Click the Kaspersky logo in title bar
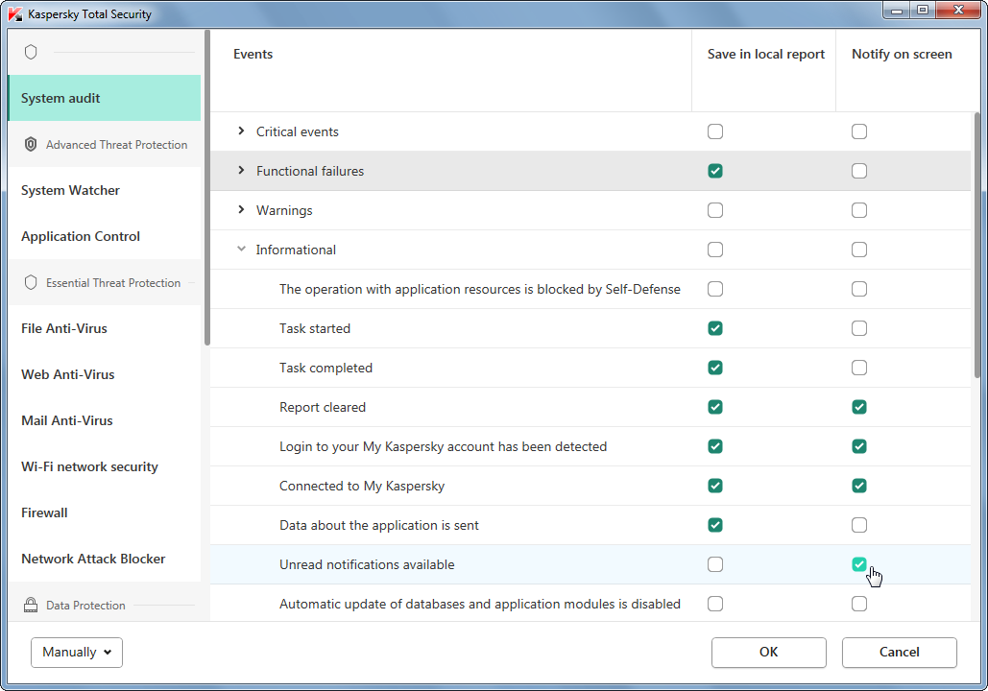 click(15, 13)
